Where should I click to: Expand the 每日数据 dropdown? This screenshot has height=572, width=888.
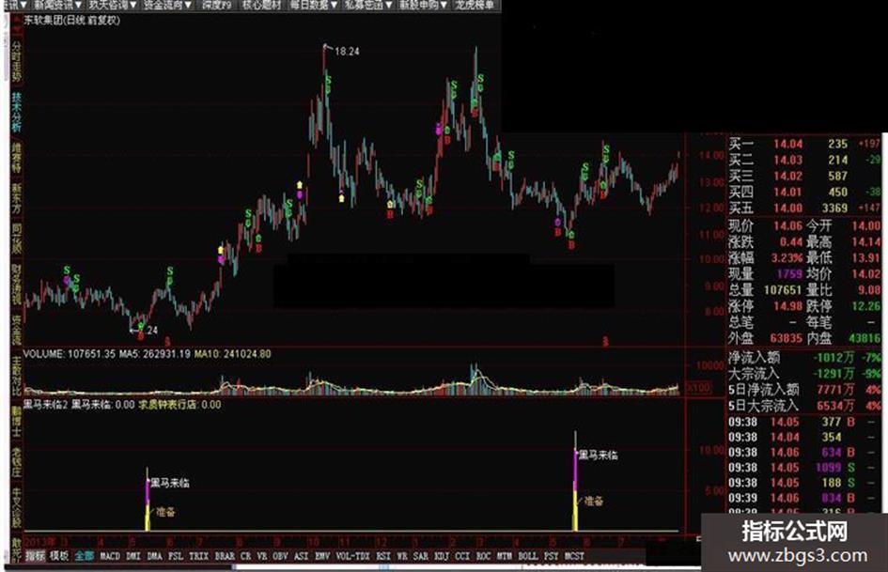[313, 5]
